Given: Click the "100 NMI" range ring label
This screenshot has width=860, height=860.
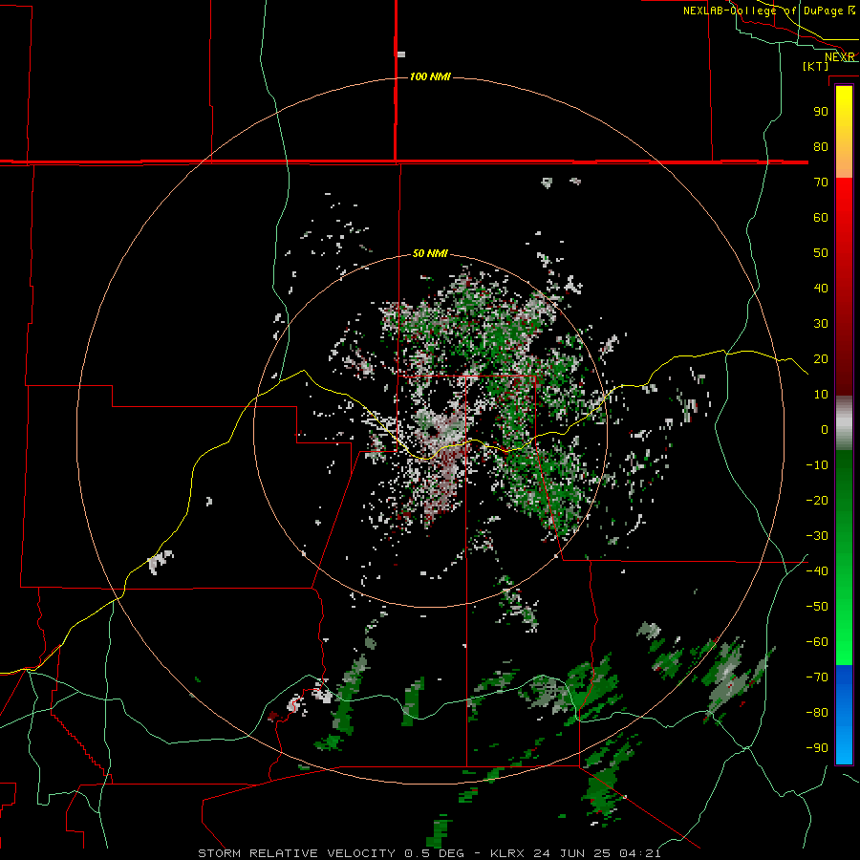Looking at the screenshot, I should (x=431, y=76).
